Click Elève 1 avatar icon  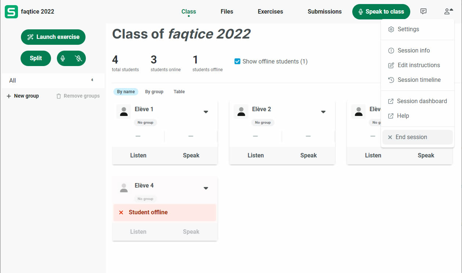pos(124,111)
